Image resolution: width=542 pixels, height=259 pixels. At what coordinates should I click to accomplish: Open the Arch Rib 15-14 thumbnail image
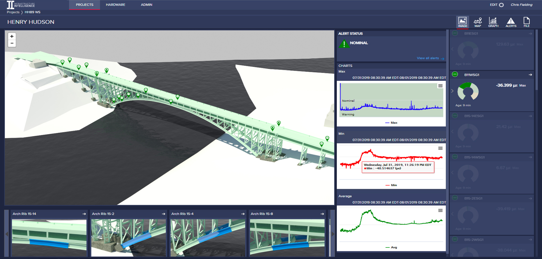49,238
